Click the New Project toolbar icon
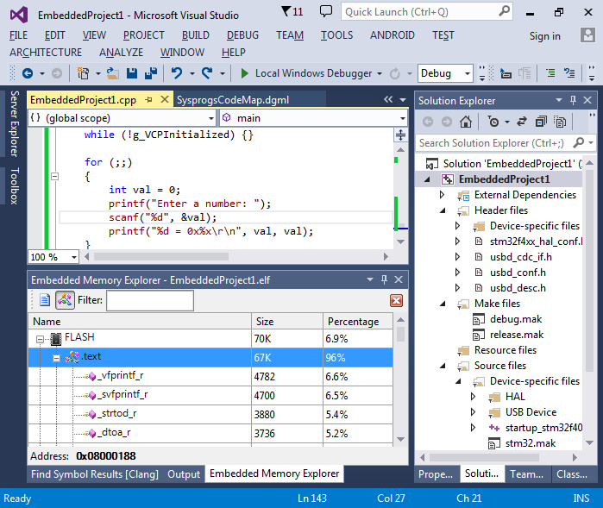This screenshot has width=603, height=508. tap(83, 73)
